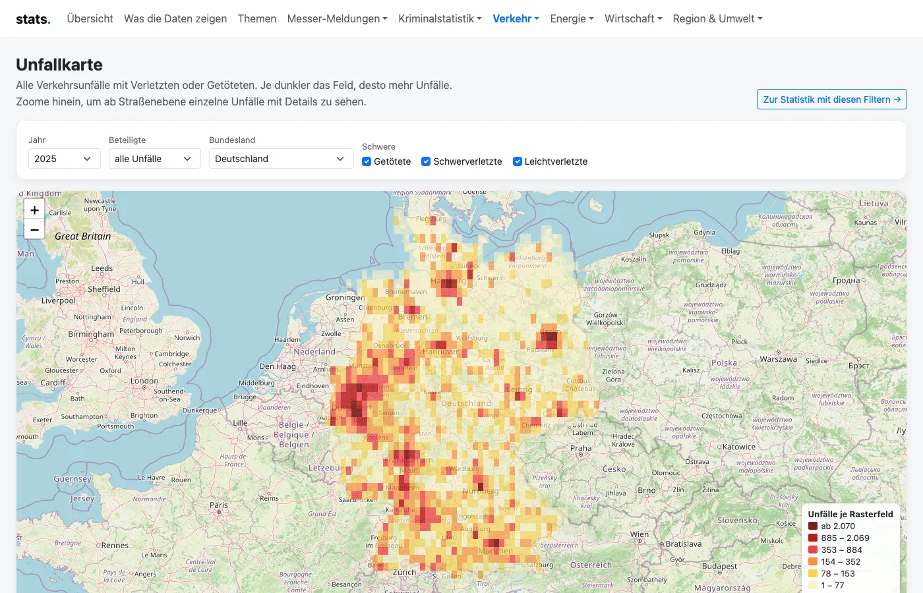Click the 'London' label on the map
923x593 pixels.
144,380
